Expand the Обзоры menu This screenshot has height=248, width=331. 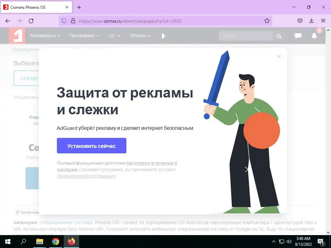(140, 36)
